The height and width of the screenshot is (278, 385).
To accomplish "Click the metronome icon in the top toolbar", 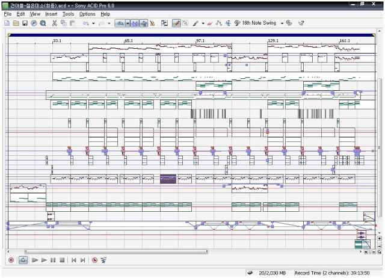I will 152,23.
